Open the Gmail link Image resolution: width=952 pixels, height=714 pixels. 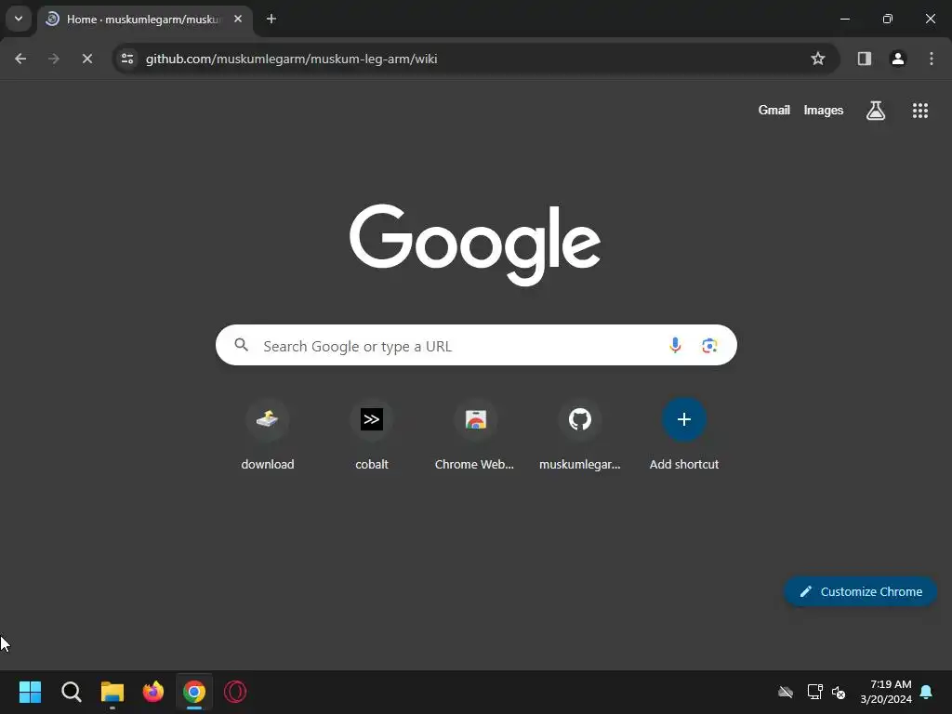click(x=774, y=110)
